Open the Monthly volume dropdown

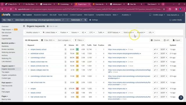coord(33,32)
